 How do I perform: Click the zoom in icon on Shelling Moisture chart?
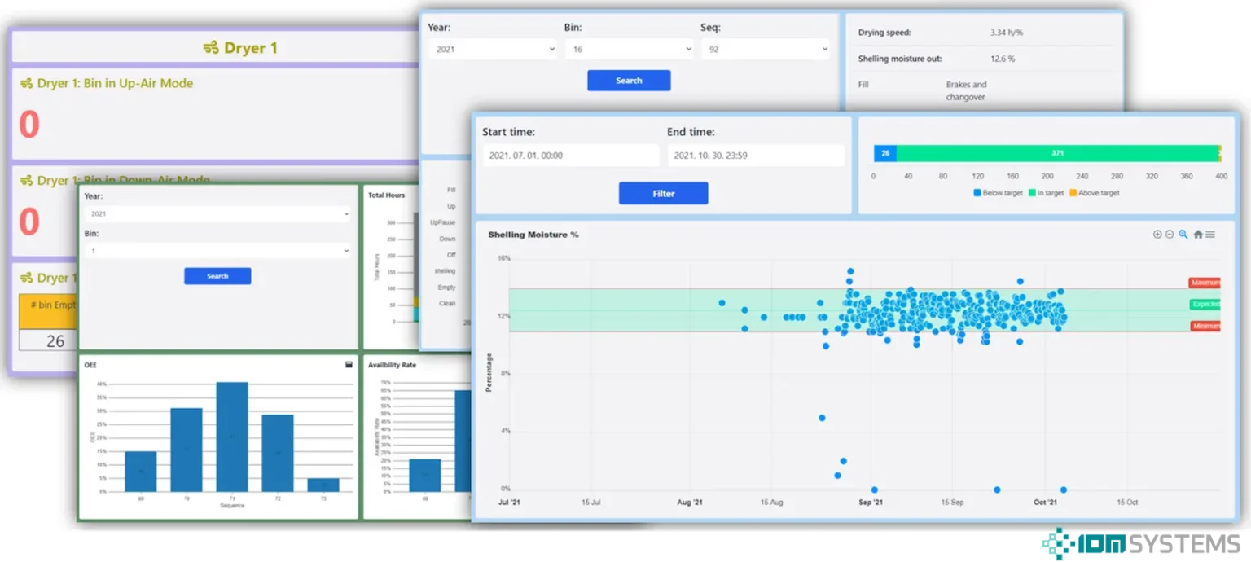click(x=1157, y=235)
